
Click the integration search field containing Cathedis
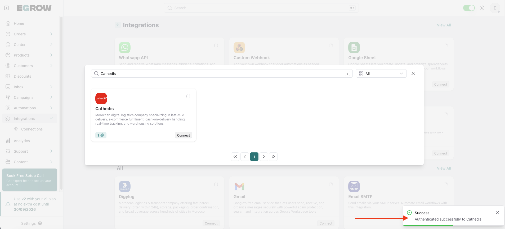[222, 73]
